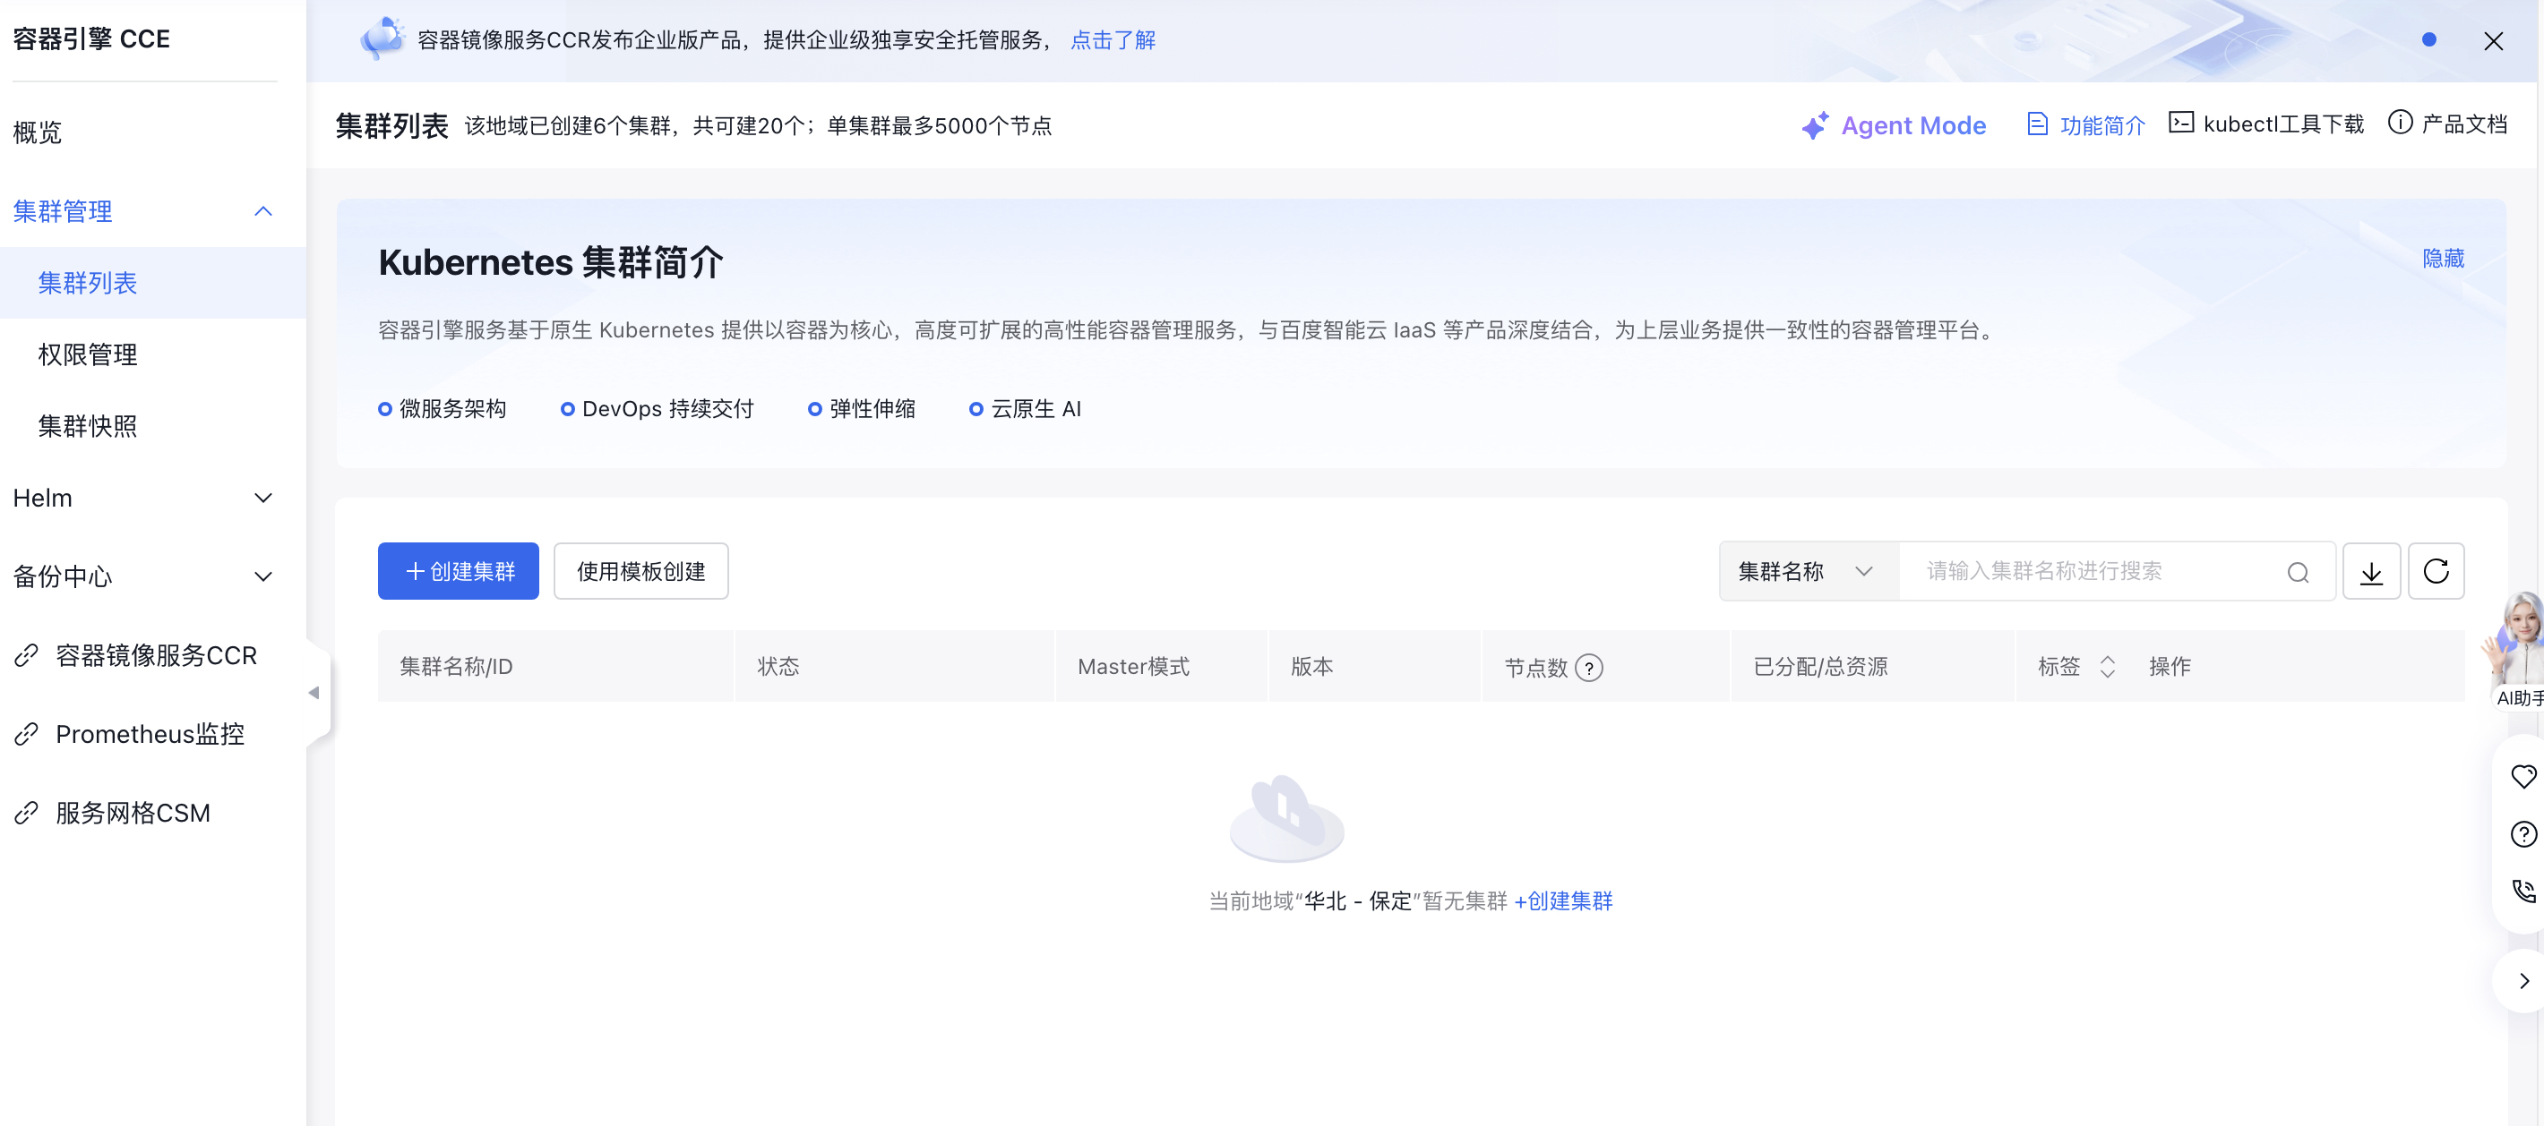The width and height of the screenshot is (2544, 1126).
Task: Close the CCR announcement banner
Action: coord(2493,40)
